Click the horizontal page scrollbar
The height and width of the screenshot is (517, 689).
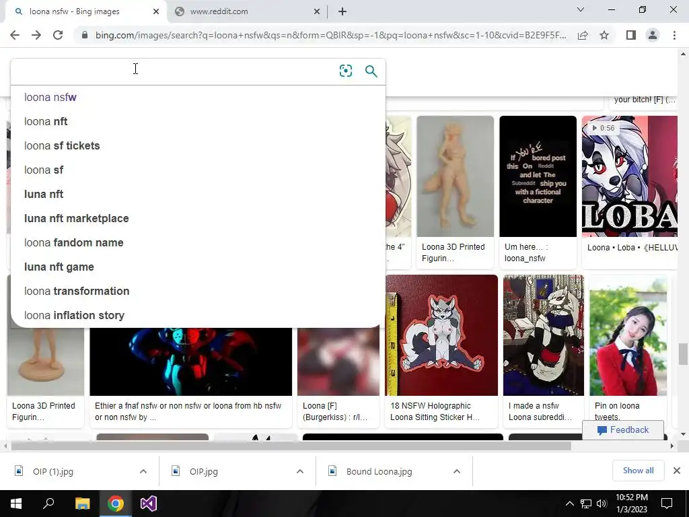coord(291,446)
